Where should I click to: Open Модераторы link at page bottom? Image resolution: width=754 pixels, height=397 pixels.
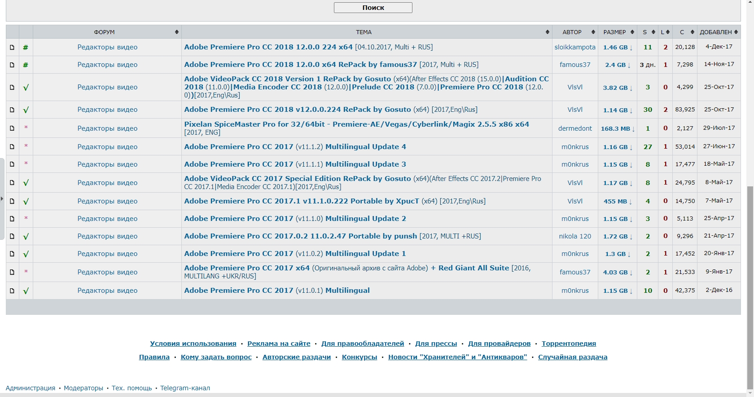coord(83,388)
